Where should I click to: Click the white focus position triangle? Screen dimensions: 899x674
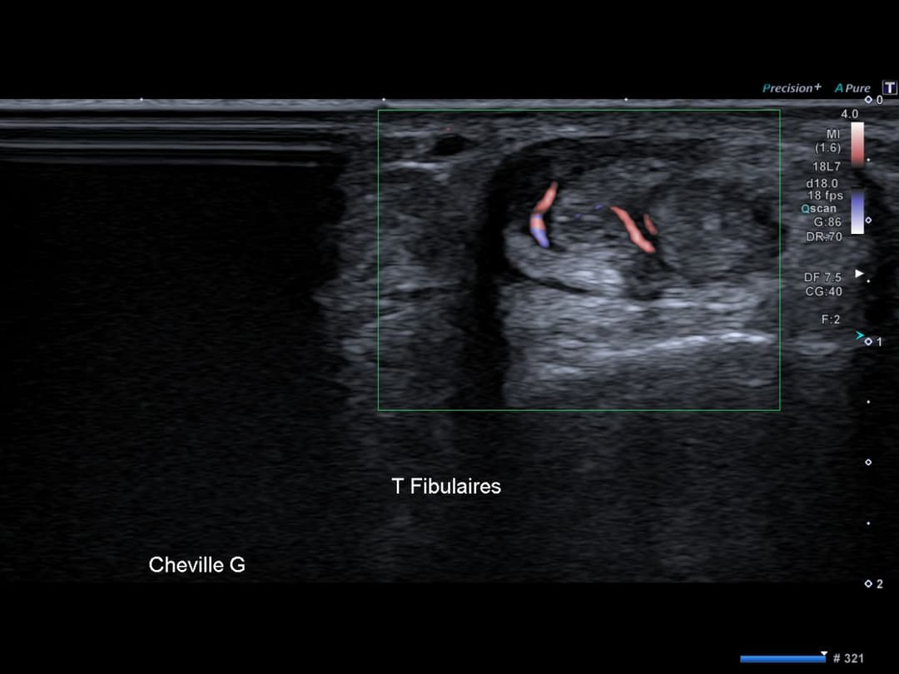859,274
